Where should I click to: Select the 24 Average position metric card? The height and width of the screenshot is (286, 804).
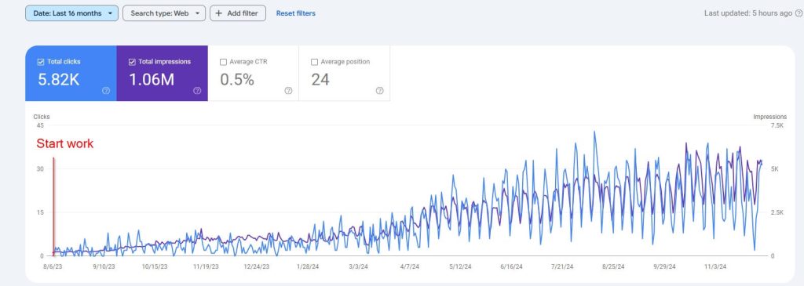(x=344, y=73)
